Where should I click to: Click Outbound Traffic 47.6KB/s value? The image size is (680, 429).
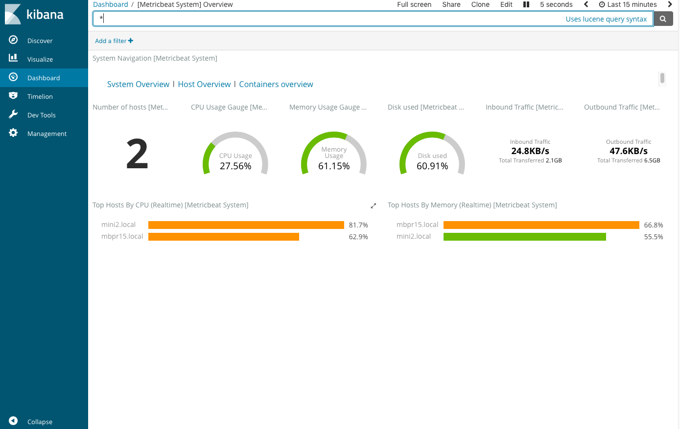click(629, 151)
